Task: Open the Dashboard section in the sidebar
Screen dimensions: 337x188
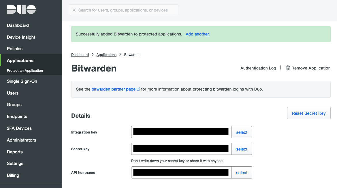Action: pyautogui.click(x=18, y=25)
